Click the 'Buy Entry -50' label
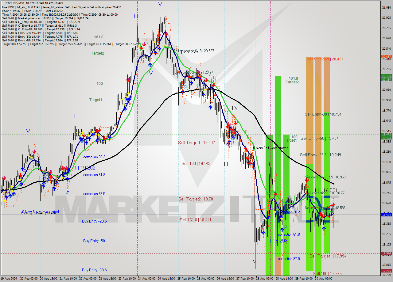This screenshot has height=282, width=393. [94, 241]
